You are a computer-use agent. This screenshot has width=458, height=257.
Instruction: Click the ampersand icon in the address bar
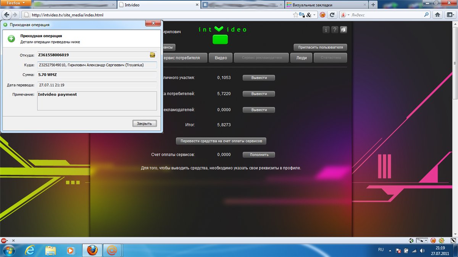click(309, 15)
